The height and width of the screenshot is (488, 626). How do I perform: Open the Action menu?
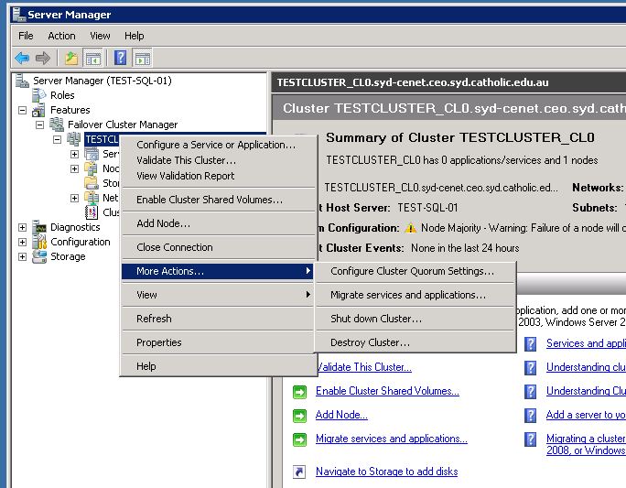click(61, 36)
